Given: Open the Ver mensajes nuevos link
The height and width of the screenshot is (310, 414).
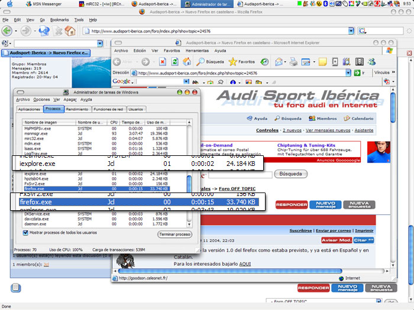Looking at the screenshot, I should tap(328, 130).
